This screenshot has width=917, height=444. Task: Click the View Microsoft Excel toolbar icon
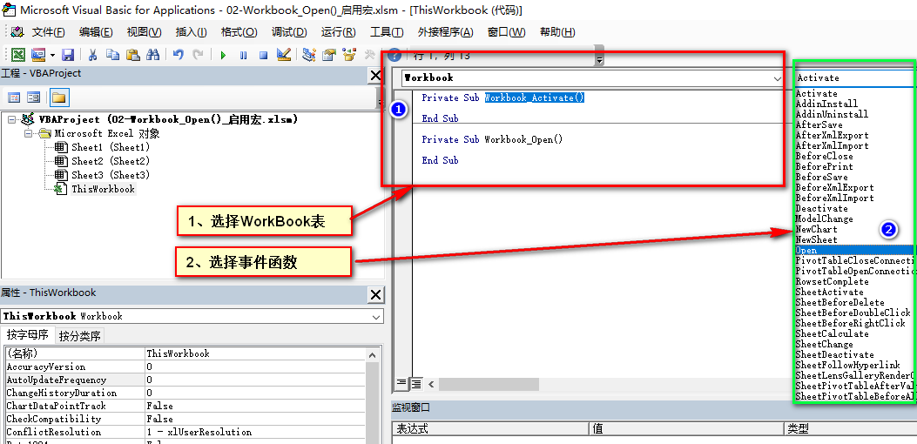click(17, 55)
